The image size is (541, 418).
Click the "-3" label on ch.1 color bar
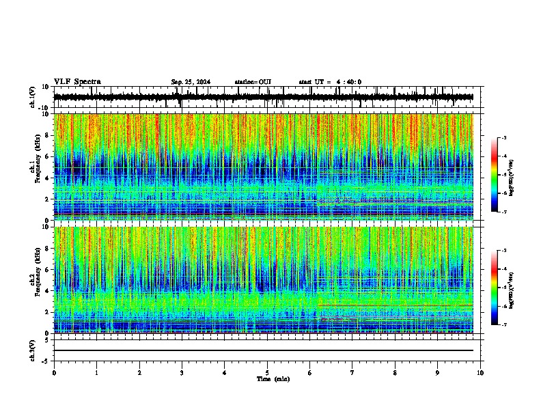coord(503,138)
